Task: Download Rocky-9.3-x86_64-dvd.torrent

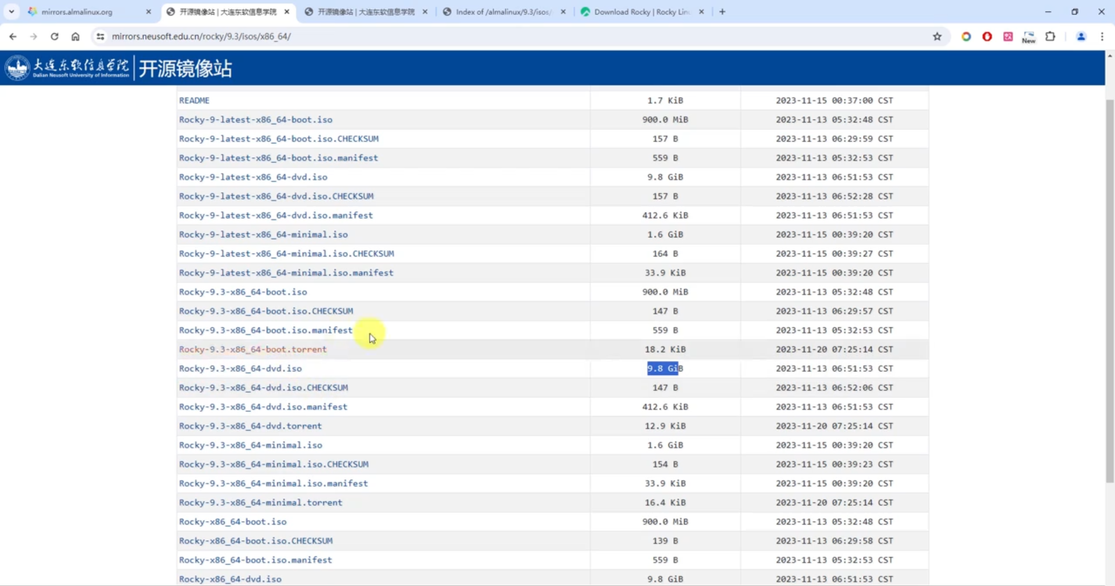Action: pyautogui.click(x=250, y=426)
